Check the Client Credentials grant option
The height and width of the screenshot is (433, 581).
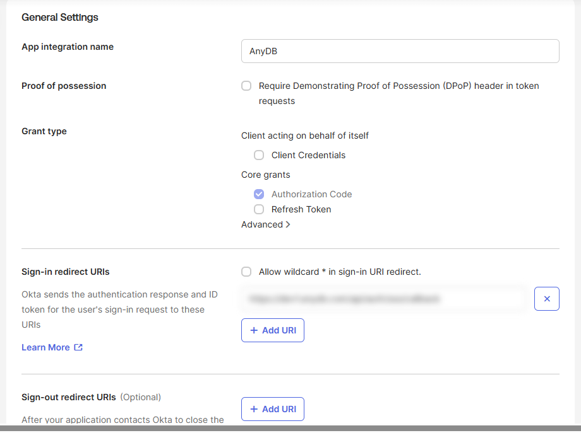(x=259, y=155)
